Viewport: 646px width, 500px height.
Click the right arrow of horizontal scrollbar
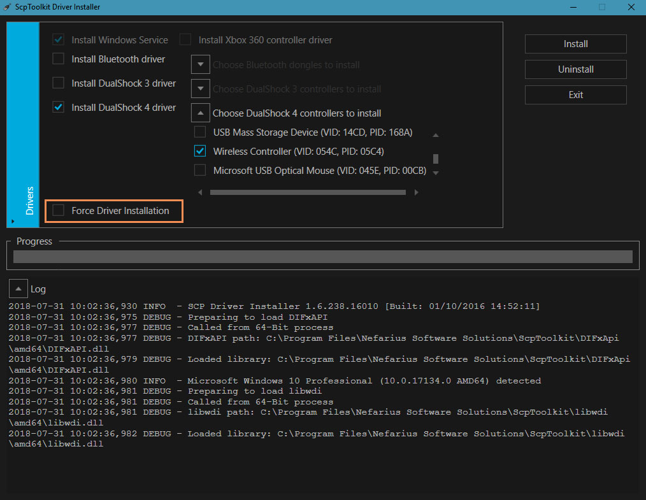click(417, 192)
